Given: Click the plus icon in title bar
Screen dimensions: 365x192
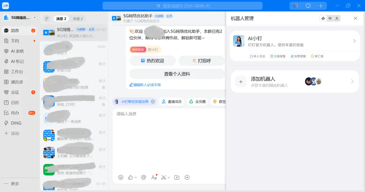Looking at the screenshot, I should [x=320, y=6].
